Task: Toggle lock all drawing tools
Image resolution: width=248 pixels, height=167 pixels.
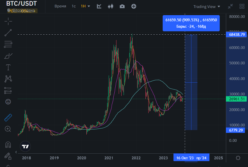Action: (x=8, y=156)
